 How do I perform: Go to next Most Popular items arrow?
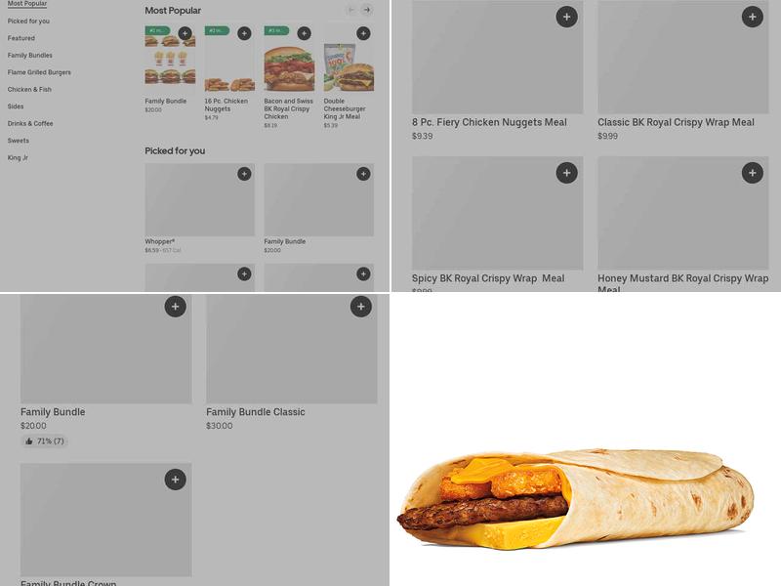[367, 10]
